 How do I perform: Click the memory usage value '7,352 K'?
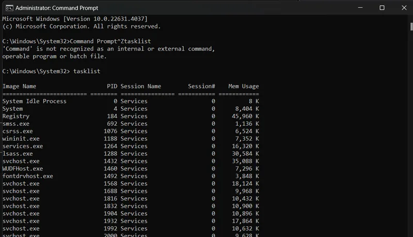pyautogui.click(x=247, y=139)
